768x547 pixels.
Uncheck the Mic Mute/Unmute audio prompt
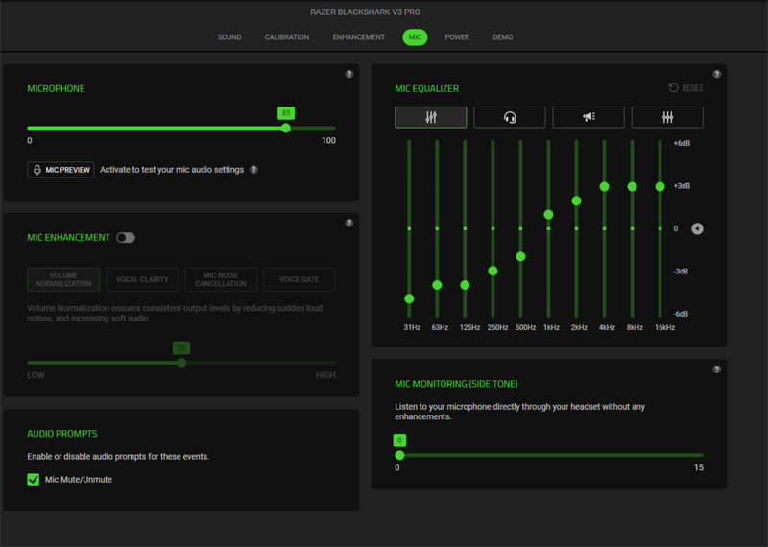click(x=34, y=480)
